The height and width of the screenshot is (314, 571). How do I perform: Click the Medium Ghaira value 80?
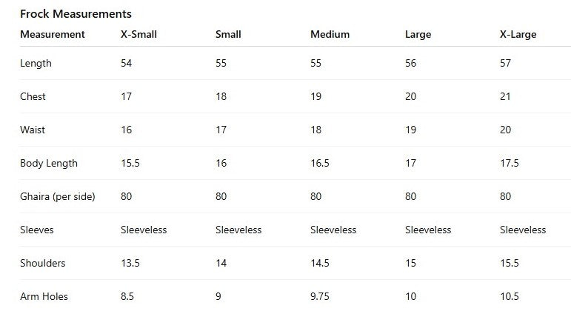coord(316,196)
